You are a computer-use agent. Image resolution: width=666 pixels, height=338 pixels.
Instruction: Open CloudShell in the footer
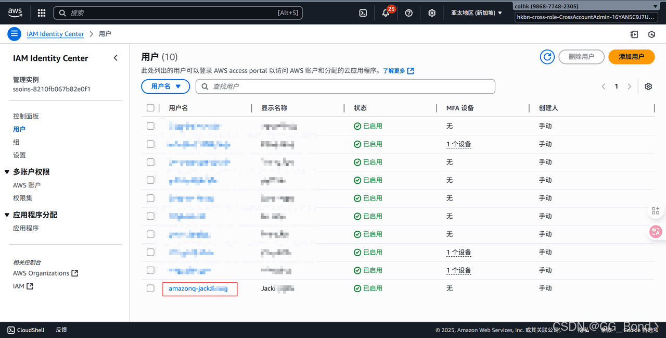pyautogui.click(x=26, y=330)
